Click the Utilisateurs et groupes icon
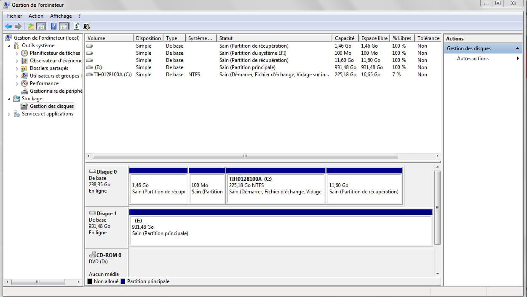Image resolution: width=527 pixels, height=297 pixels. (x=24, y=76)
